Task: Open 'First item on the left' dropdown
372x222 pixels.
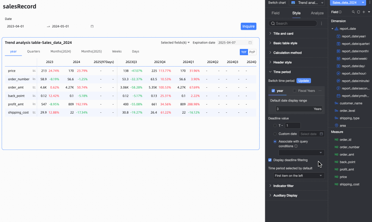Action: 299,176
